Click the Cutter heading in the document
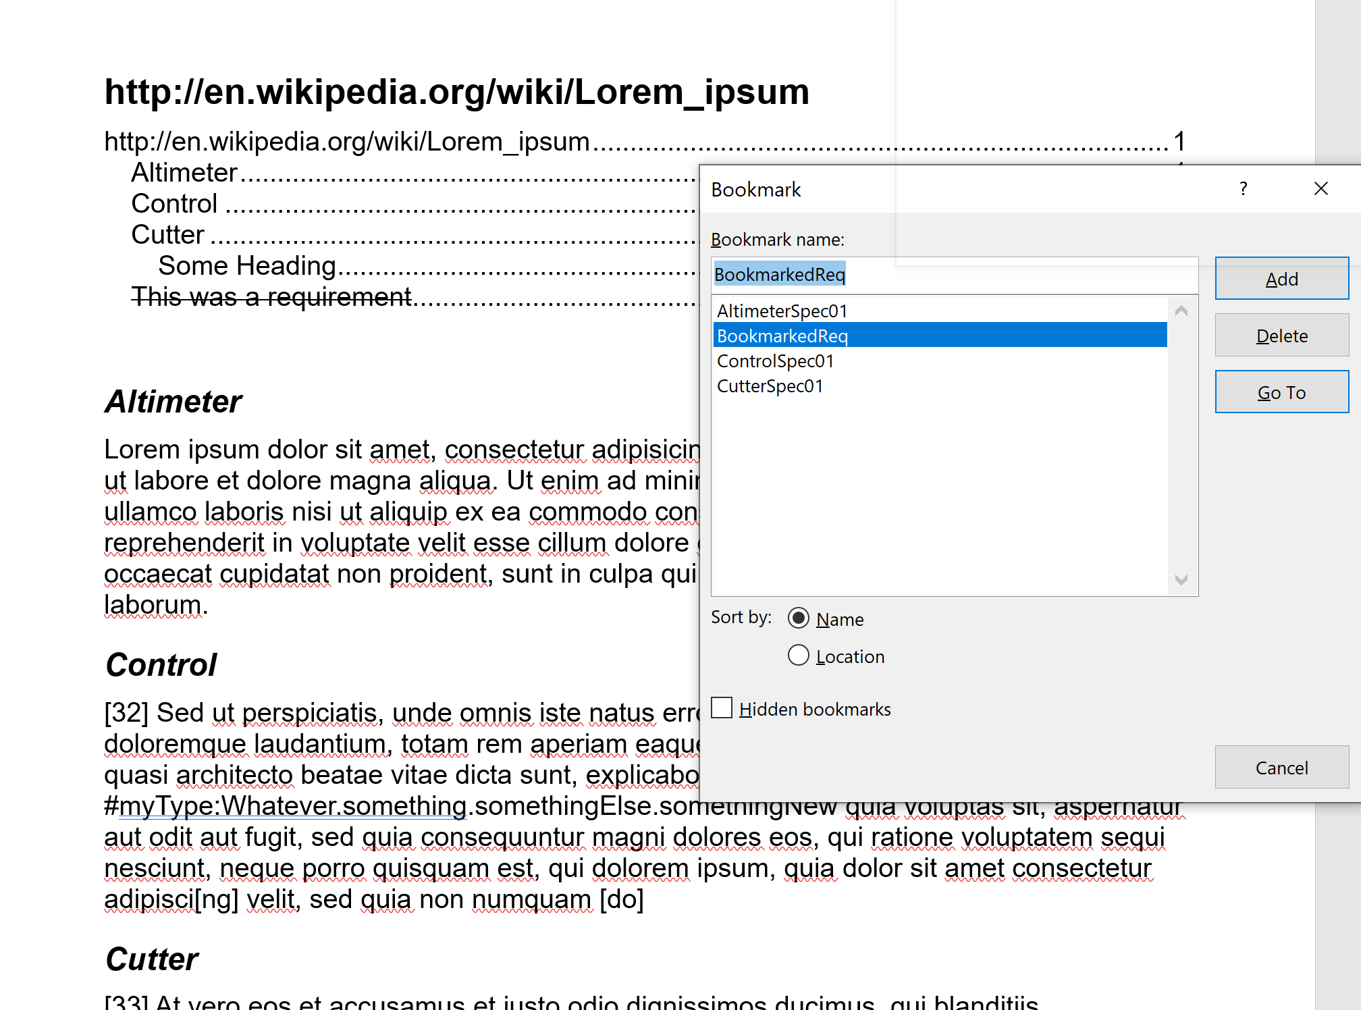Image resolution: width=1361 pixels, height=1010 pixels. point(152,959)
